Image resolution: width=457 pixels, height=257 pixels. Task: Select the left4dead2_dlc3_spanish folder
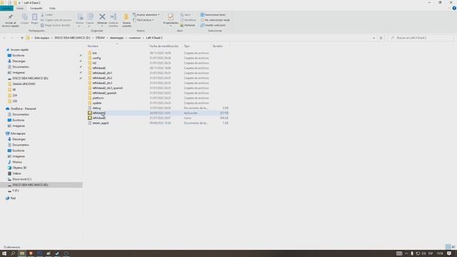click(108, 88)
